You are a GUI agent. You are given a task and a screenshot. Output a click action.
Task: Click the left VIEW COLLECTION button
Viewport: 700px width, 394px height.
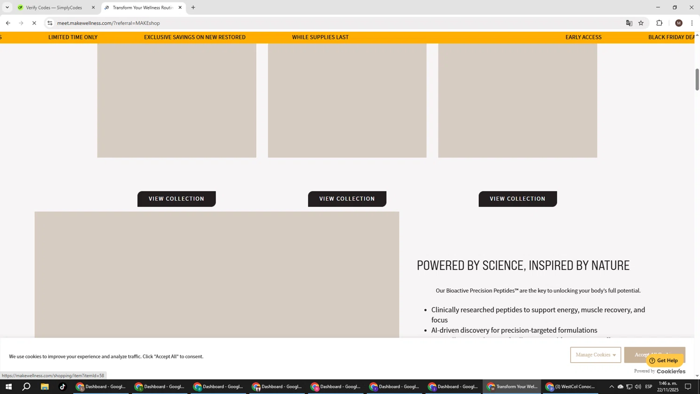(x=176, y=199)
